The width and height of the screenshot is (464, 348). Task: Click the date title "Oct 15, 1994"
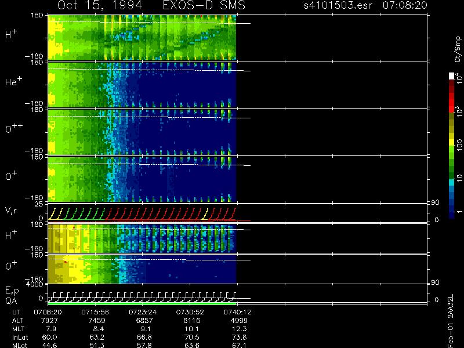100,5
